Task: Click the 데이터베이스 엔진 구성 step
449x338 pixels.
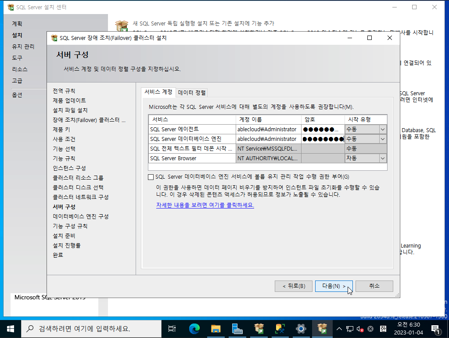Action: point(81,216)
